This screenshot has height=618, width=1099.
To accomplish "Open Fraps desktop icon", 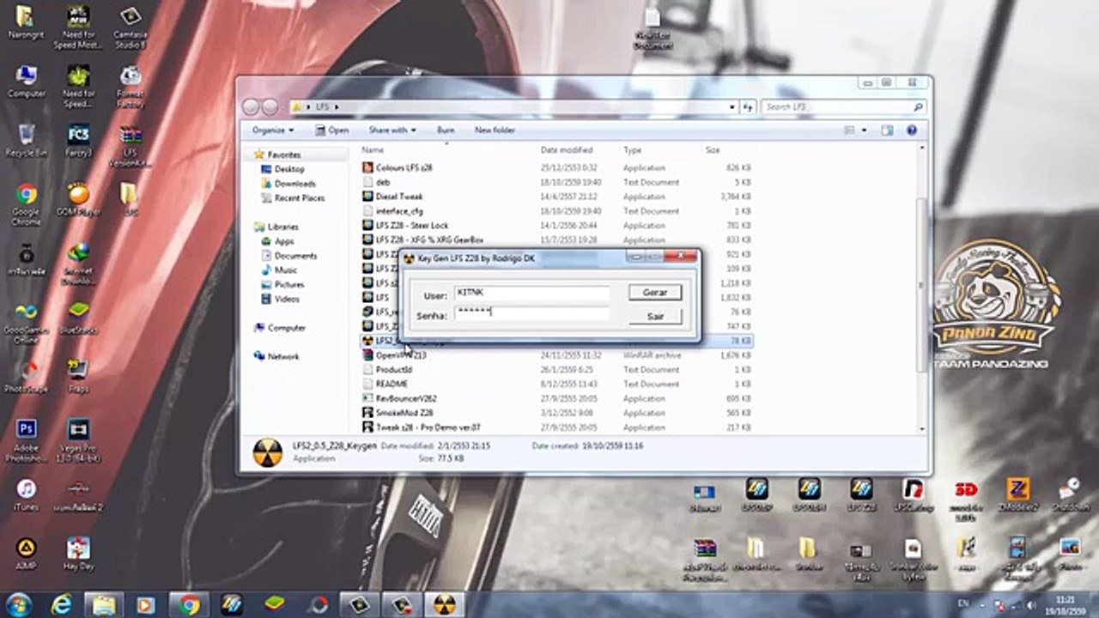I will coord(78,376).
